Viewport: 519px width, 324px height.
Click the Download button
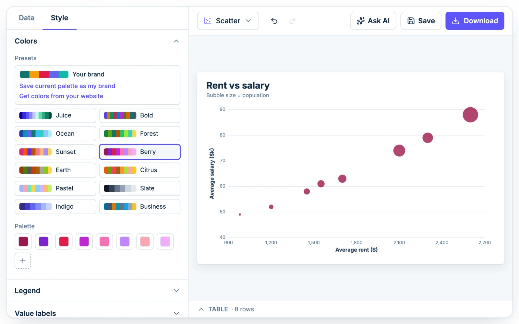475,21
